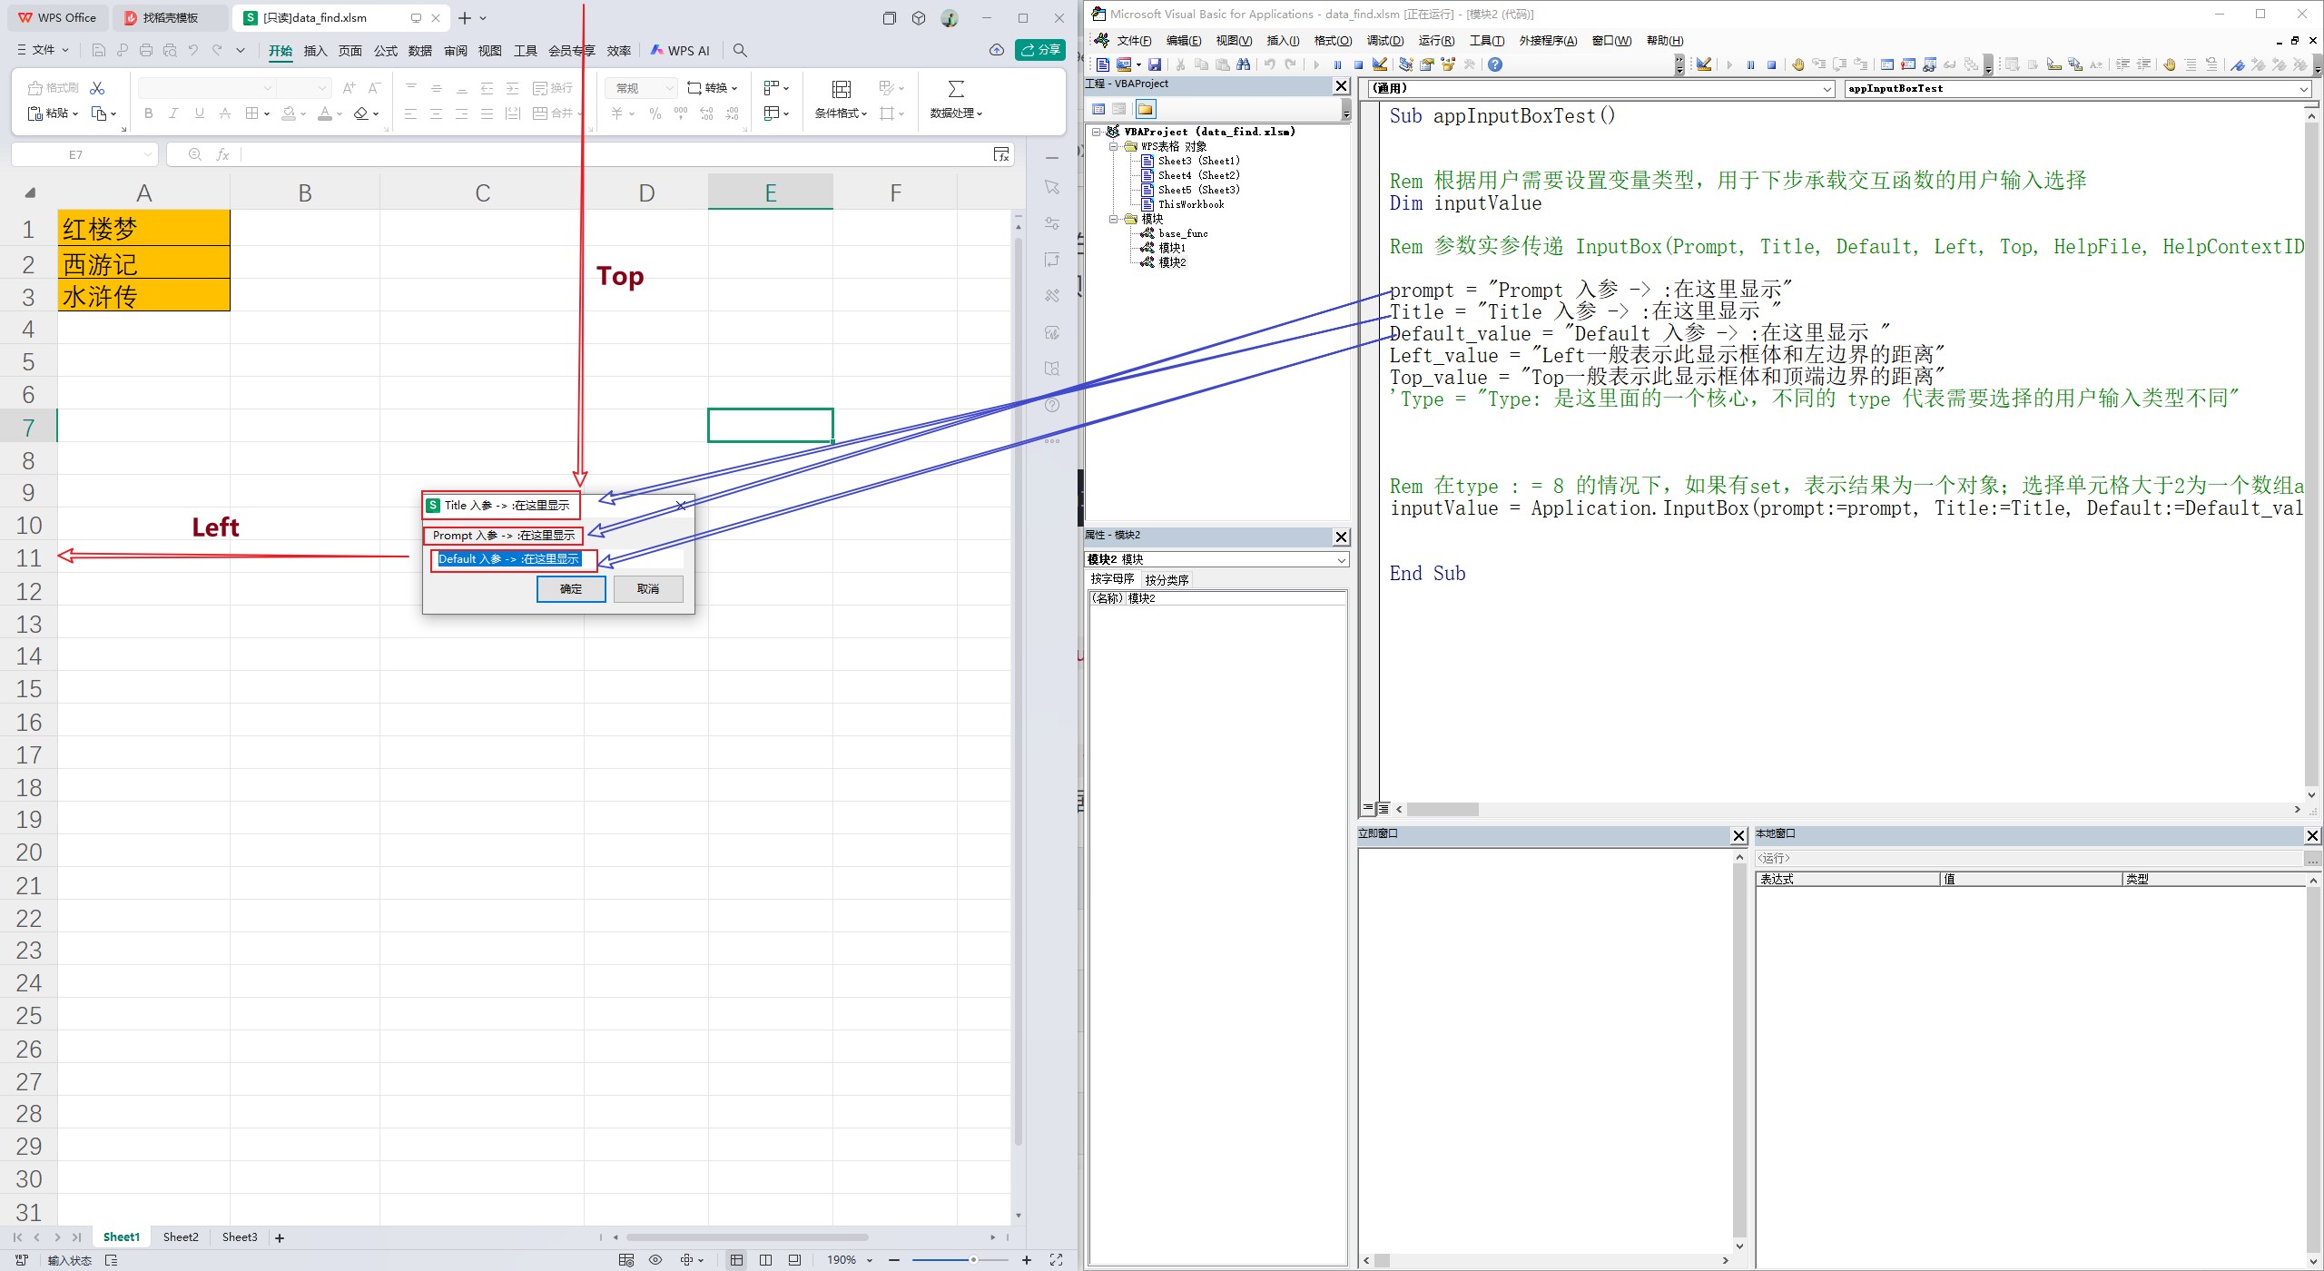The width and height of the screenshot is (2324, 1271).
Task: Toggle Folders view in Project pane
Action: click(1145, 109)
